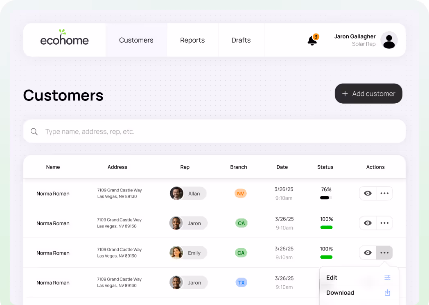Viewport: 429px width, 305px height.
Task: Click Jaron's 100% status progress bar
Action: [326, 227]
